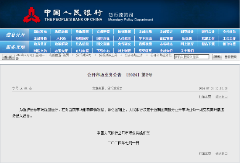Open the 金融科技 section
The width and height of the screenshot is (240, 163).
[x=40, y=38]
